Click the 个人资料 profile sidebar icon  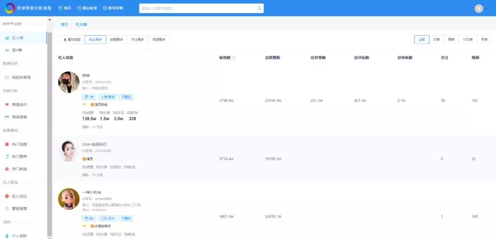[7, 236]
